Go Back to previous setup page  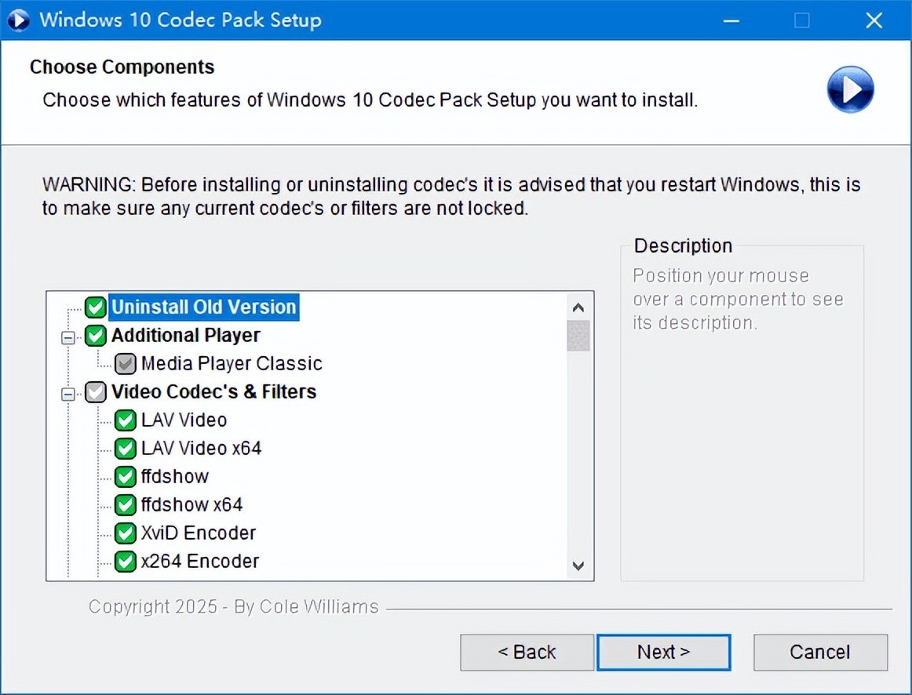[x=527, y=652]
